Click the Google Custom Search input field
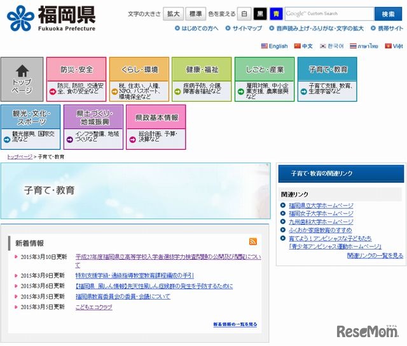The width and height of the screenshot is (407, 346). 329,14
